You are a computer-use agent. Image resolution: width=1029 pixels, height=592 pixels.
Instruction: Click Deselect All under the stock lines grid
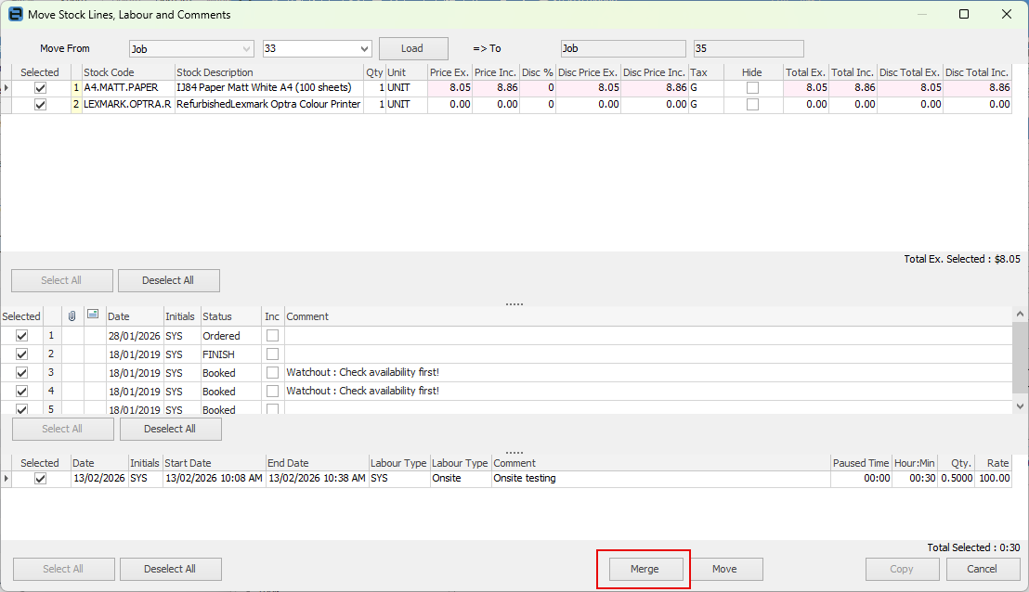pos(169,280)
